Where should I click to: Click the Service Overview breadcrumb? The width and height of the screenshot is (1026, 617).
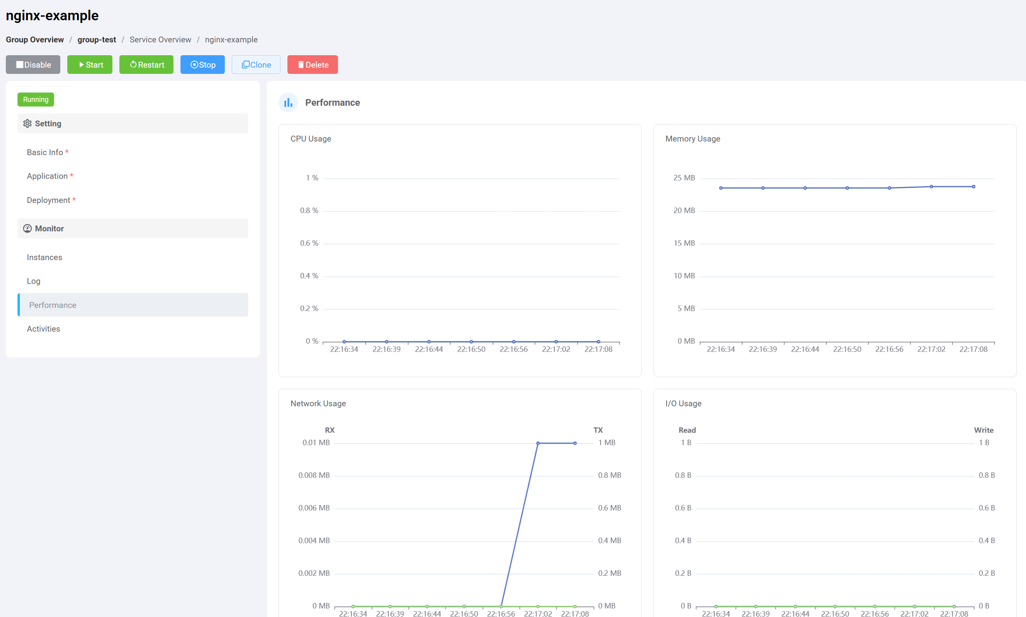coord(161,40)
